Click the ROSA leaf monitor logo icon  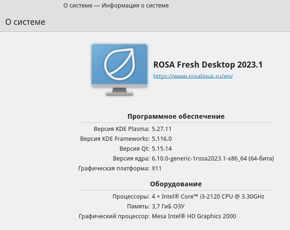(x=119, y=70)
